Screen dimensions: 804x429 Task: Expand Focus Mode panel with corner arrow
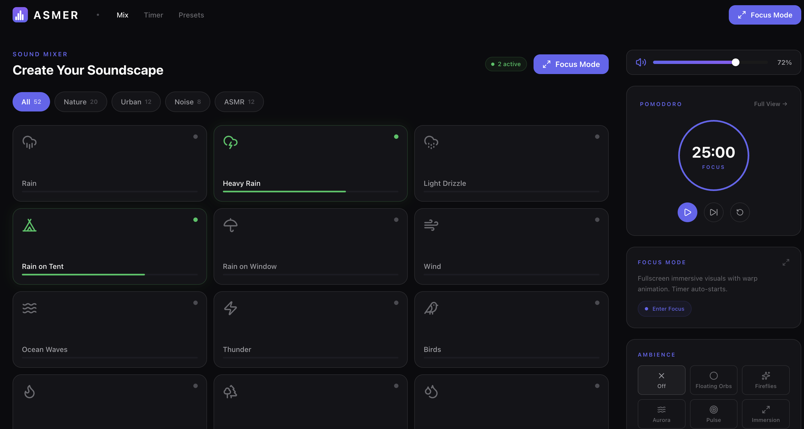coord(786,262)
